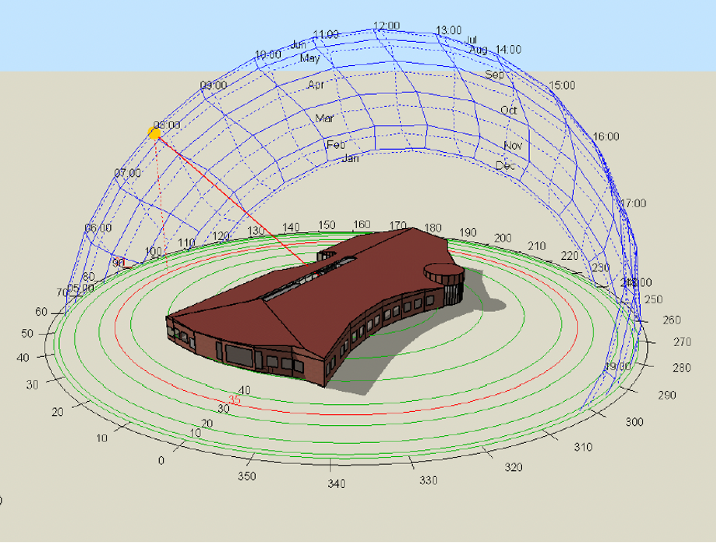Click the 190 azimuth label
Screen dimensions: 716x543
pos(468,233)
